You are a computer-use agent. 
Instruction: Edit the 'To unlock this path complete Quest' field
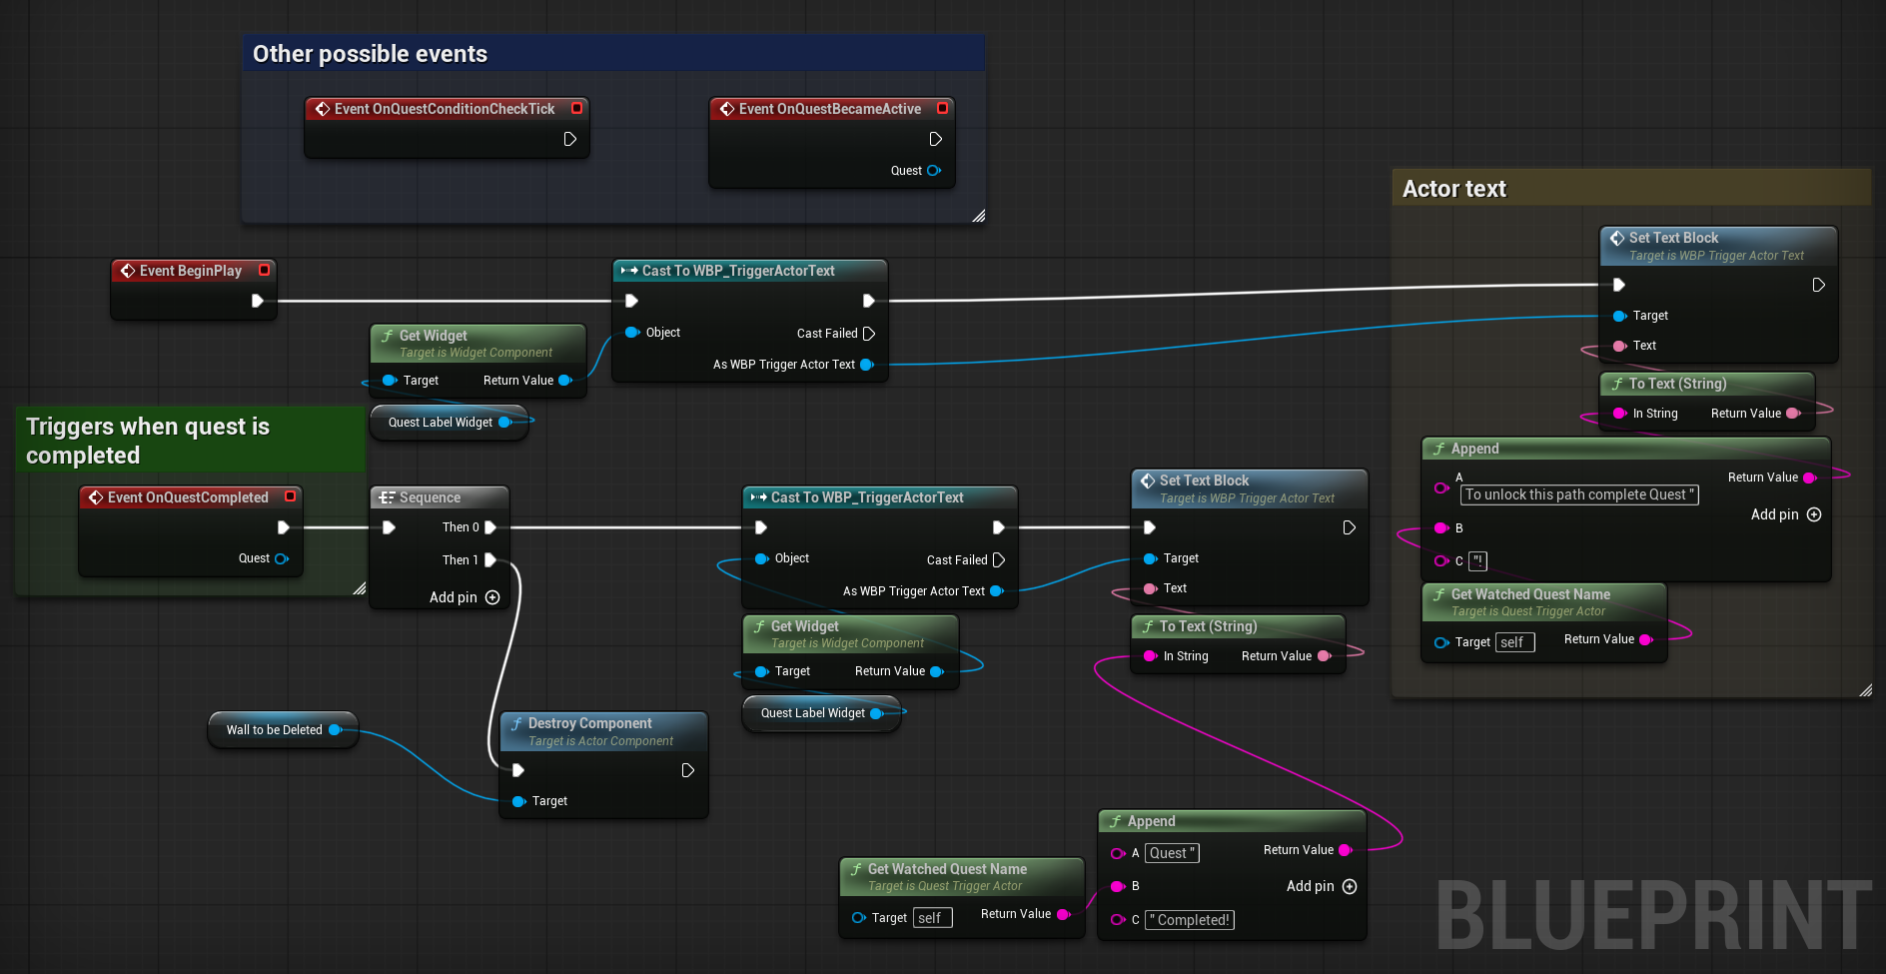[1578, 494]
